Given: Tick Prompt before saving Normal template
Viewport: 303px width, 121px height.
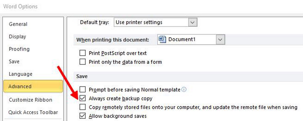Looking at the screenshot, I should [x=82, y=89].
